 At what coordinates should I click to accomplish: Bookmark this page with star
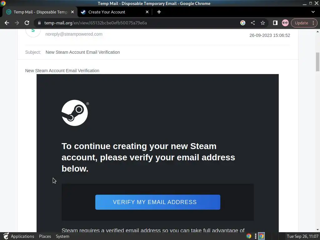(262, 23)
